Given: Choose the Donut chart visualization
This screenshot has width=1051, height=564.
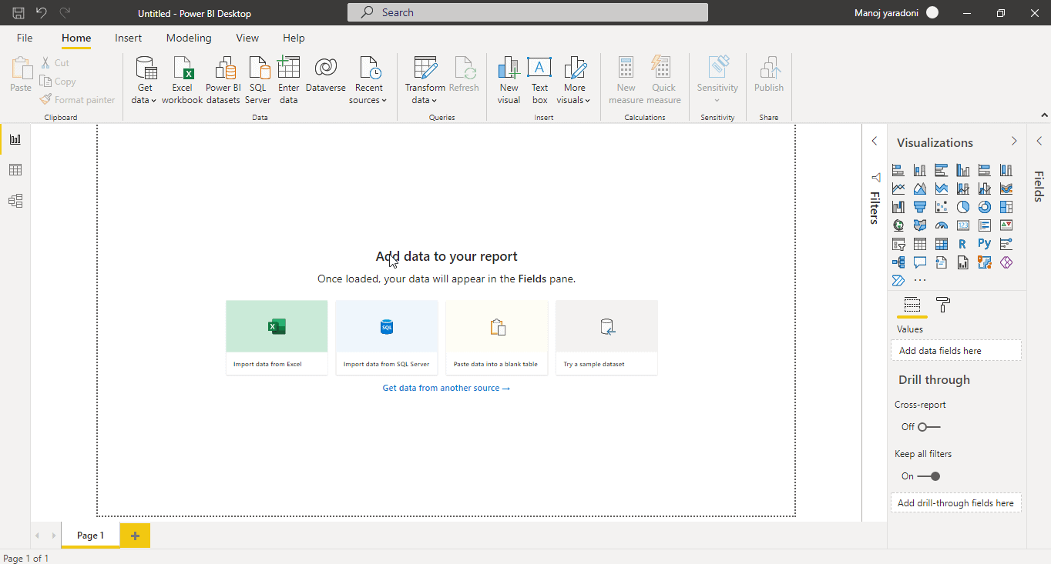Looking at the screenshot, I should 985,207.
